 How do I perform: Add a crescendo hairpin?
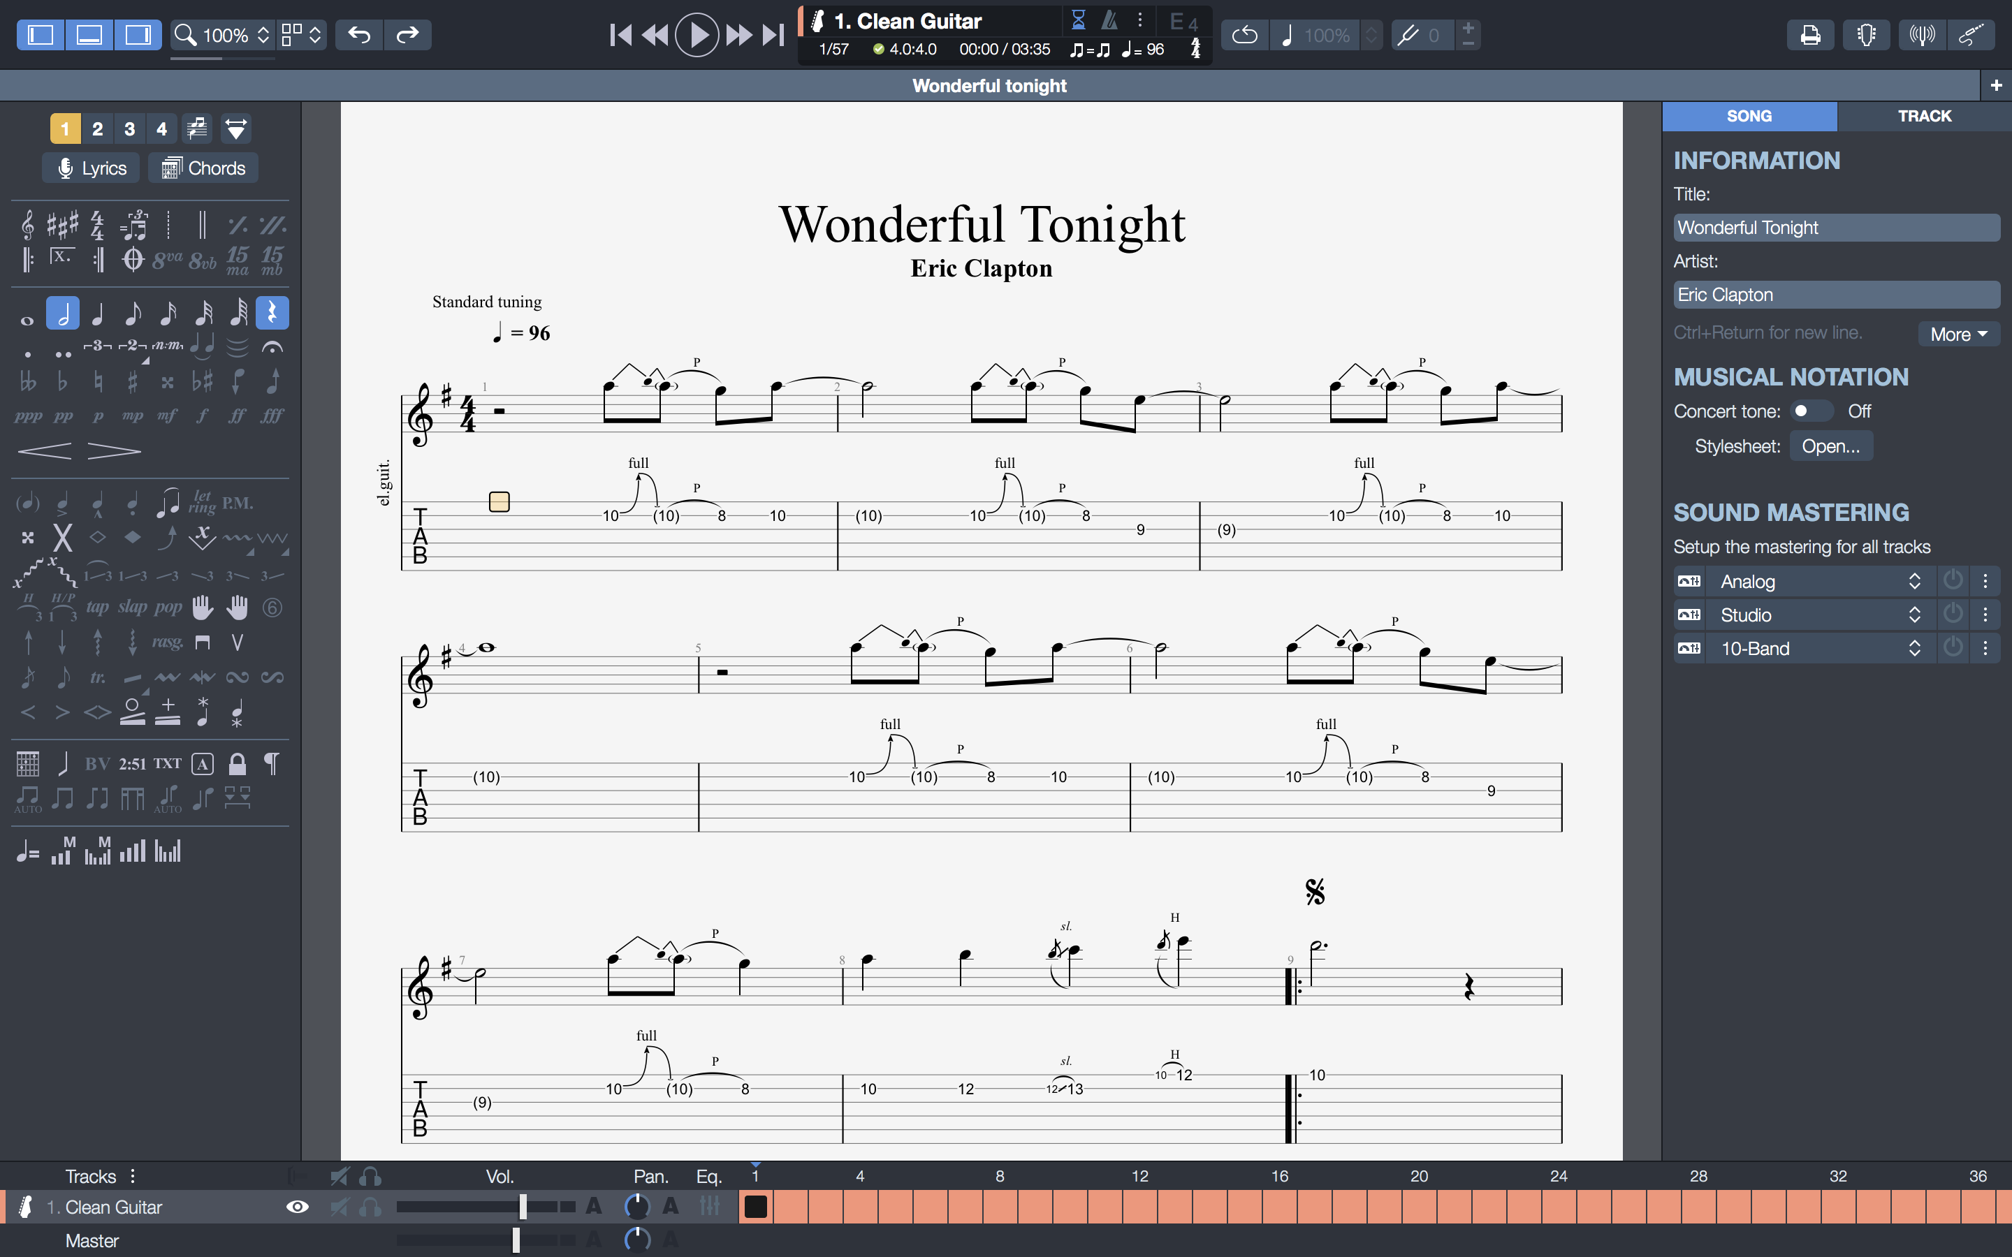[45, 451]
